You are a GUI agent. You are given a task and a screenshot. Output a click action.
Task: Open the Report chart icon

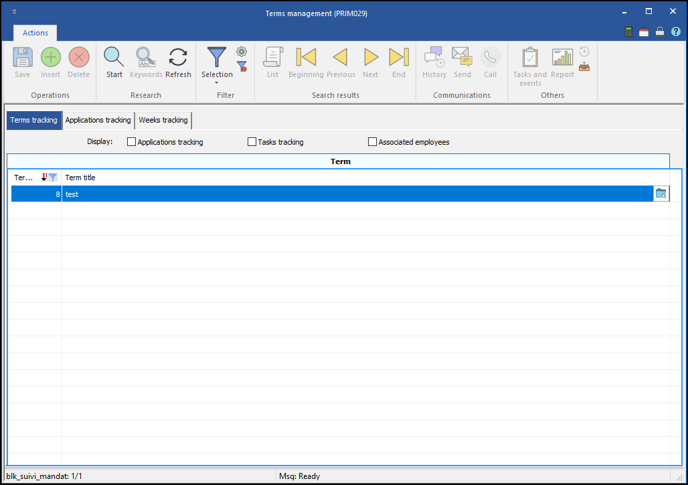click(x=562, y=57)
